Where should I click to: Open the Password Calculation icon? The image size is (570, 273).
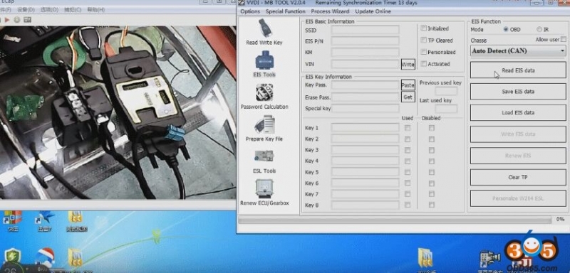point(264,92)
